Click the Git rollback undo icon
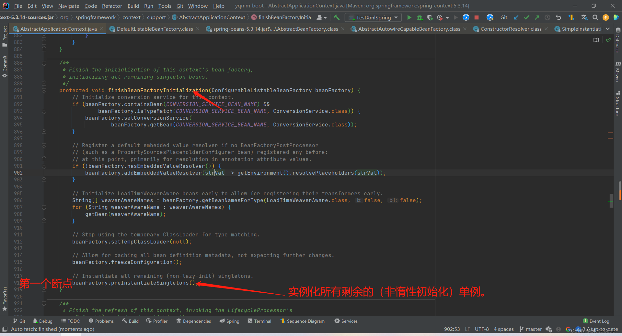This screenshot has height=336, width=622. coord(558,17)
